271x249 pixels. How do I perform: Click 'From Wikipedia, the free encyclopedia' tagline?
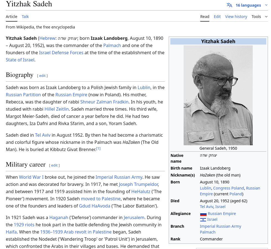(40, 27)
